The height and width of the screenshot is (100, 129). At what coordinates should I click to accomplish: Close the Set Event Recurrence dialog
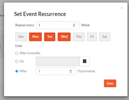tap(122, 8)
